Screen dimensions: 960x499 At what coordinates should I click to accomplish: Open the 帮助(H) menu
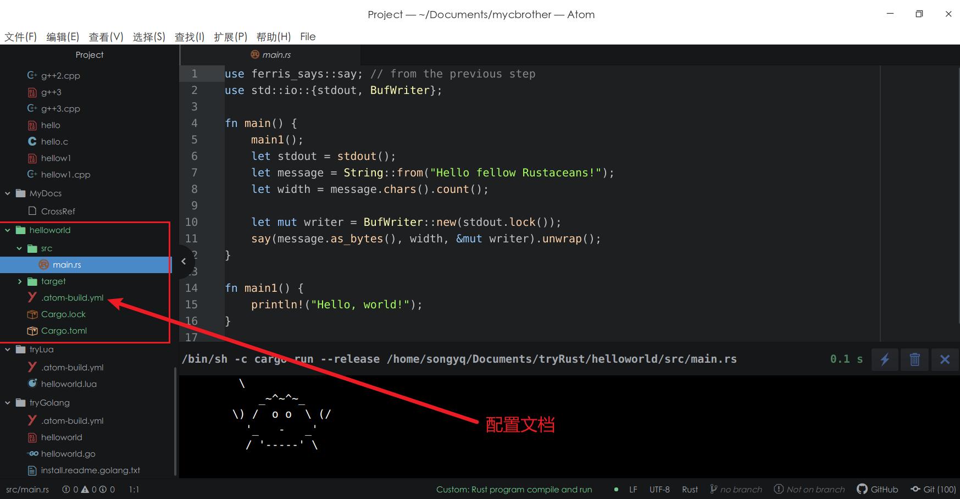[x=274, y=37]
